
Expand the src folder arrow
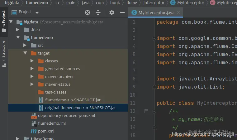25,45
